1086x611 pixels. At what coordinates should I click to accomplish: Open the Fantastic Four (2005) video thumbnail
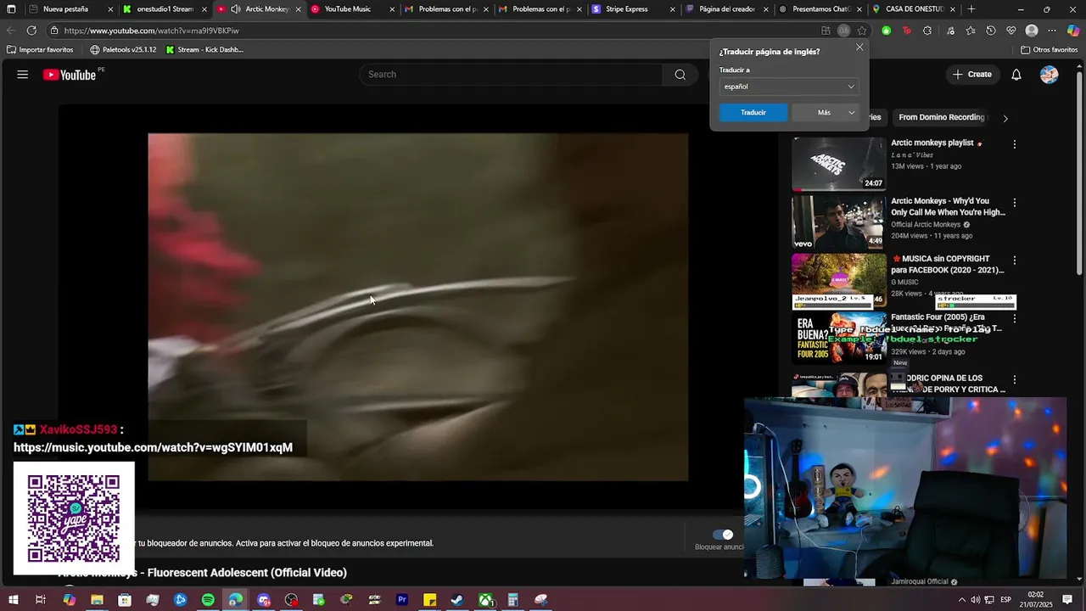coord(838,338)
